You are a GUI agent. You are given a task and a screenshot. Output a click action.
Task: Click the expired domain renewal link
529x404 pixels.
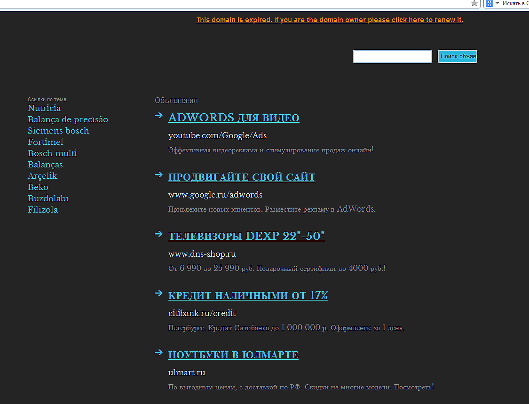330,20
